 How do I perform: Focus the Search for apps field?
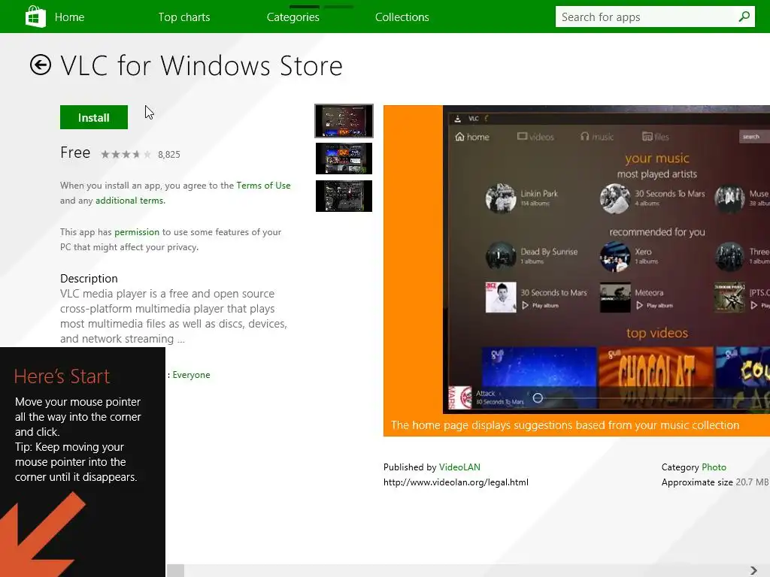[x=655, y=17]
